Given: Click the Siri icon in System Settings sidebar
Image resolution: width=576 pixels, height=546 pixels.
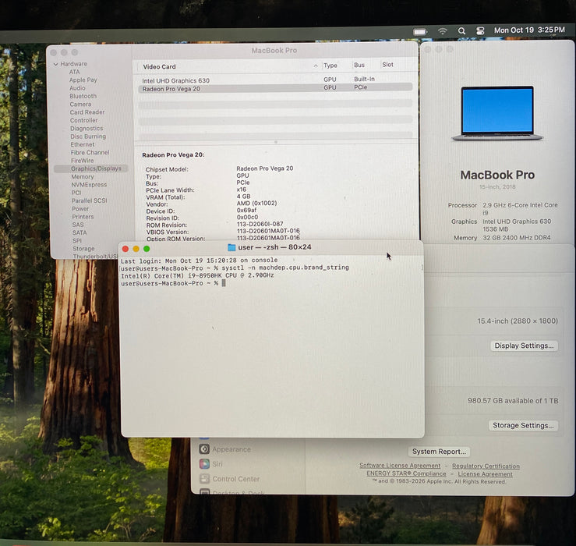Looking at the screenshot, I should point(204,463).
